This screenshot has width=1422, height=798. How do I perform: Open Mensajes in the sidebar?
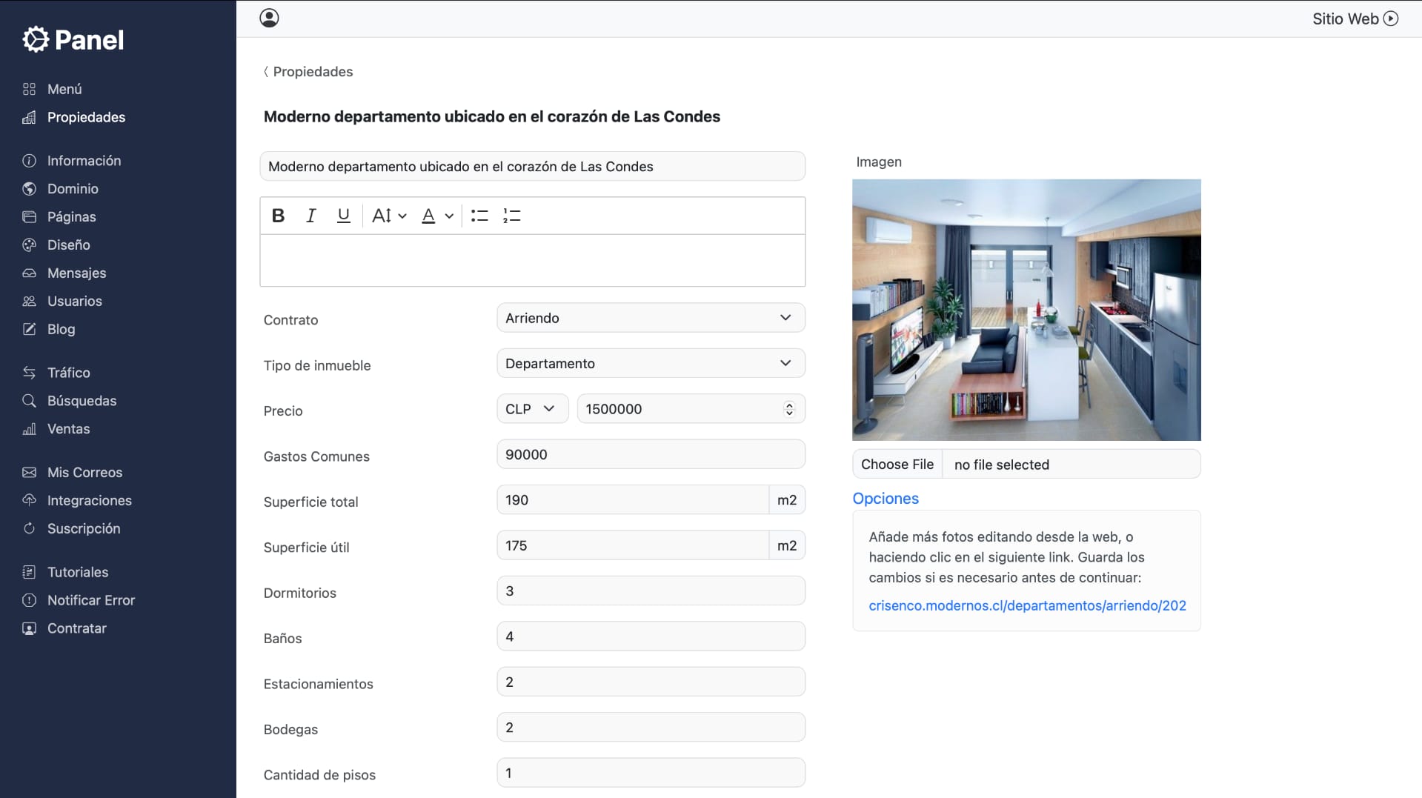coord(76,273)
